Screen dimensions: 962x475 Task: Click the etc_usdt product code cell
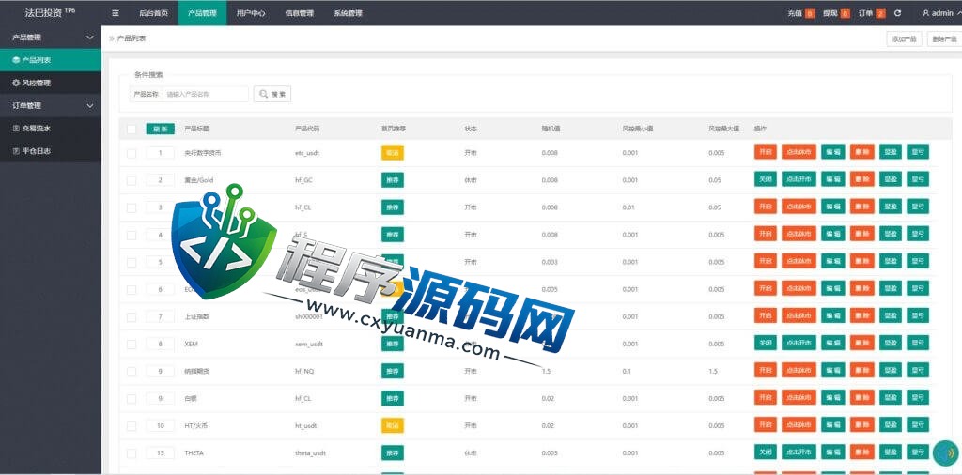(x=308, y=153)
